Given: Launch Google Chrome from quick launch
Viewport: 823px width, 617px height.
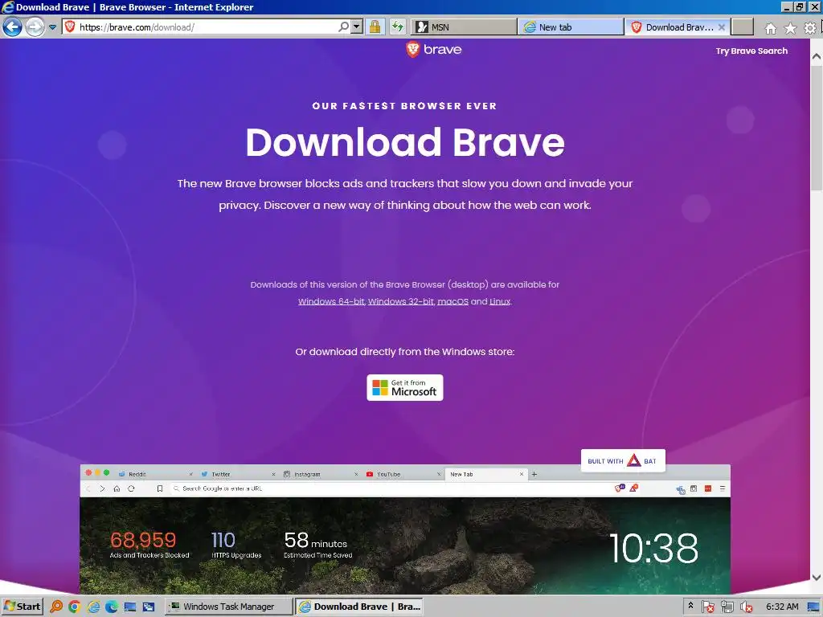Looking at the screenshot, I should point(74,607).
